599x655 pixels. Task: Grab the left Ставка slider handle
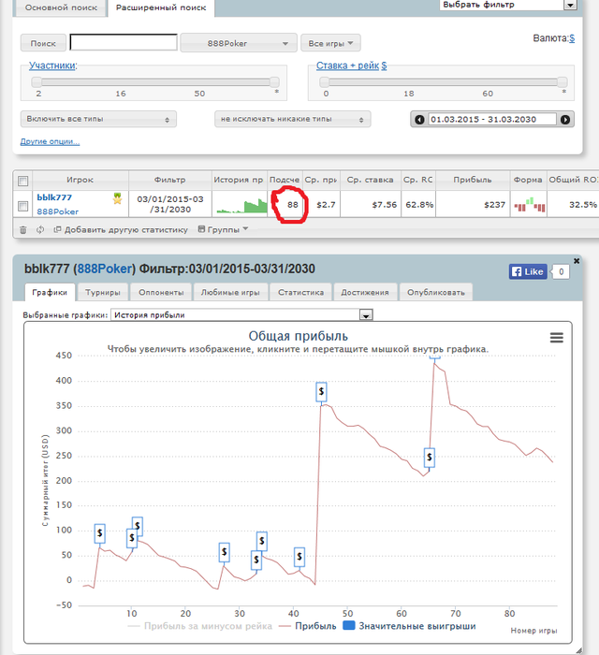tap(324, 82)
